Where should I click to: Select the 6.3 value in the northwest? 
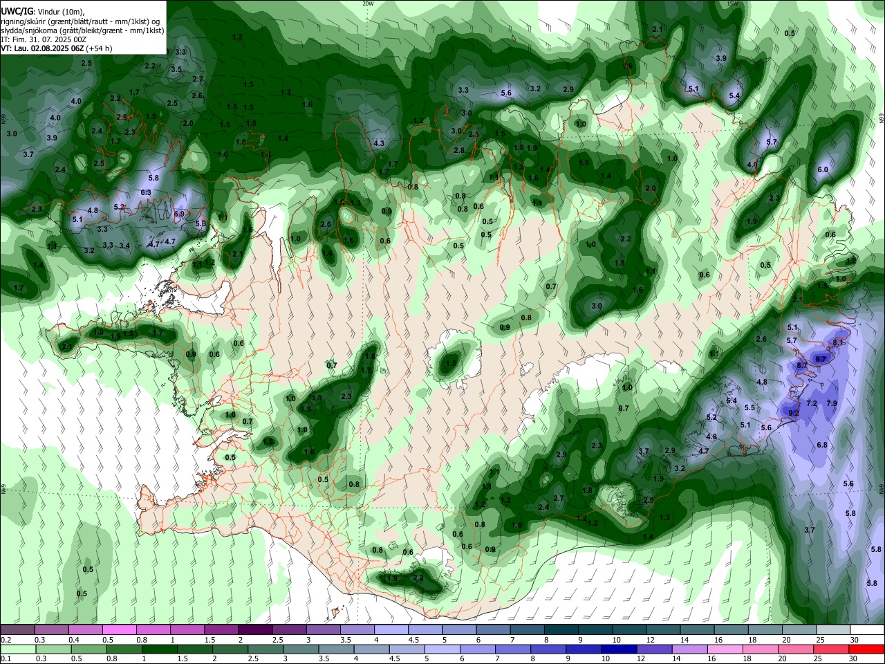pos(146,192)
